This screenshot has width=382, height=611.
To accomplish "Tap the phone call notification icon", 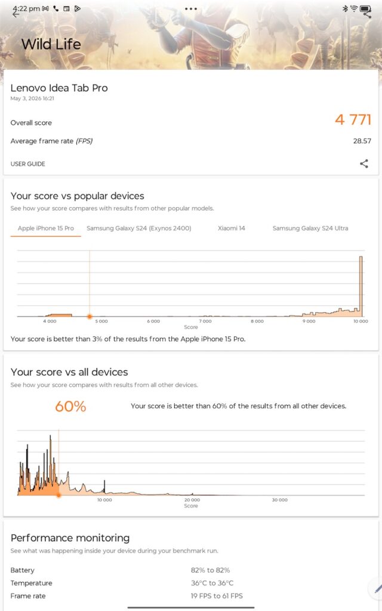I will point(56,8).
